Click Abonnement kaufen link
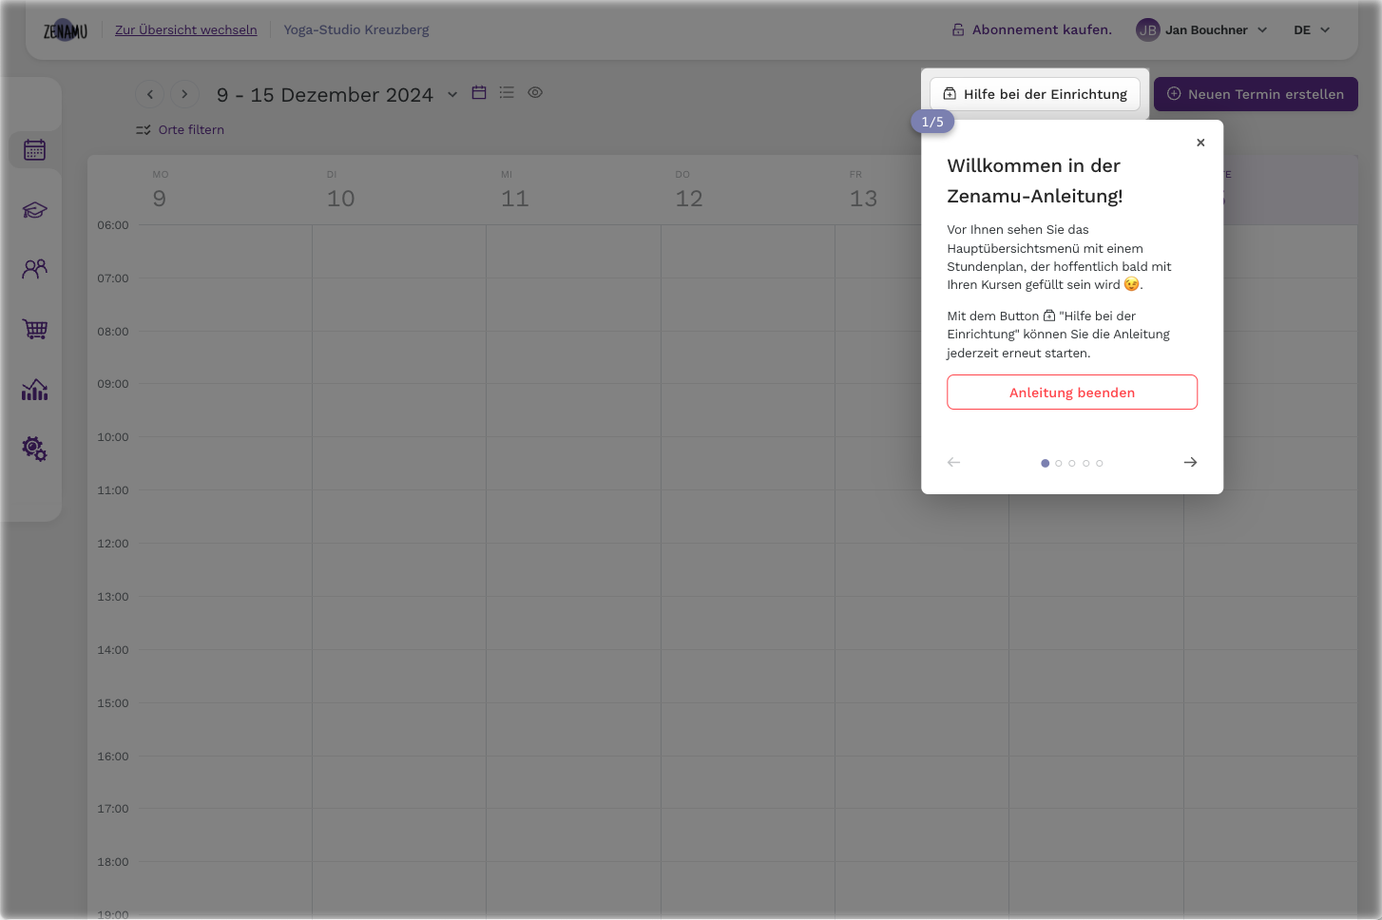The height and width of the screenshot is (920, 1382). (1032, 30)
